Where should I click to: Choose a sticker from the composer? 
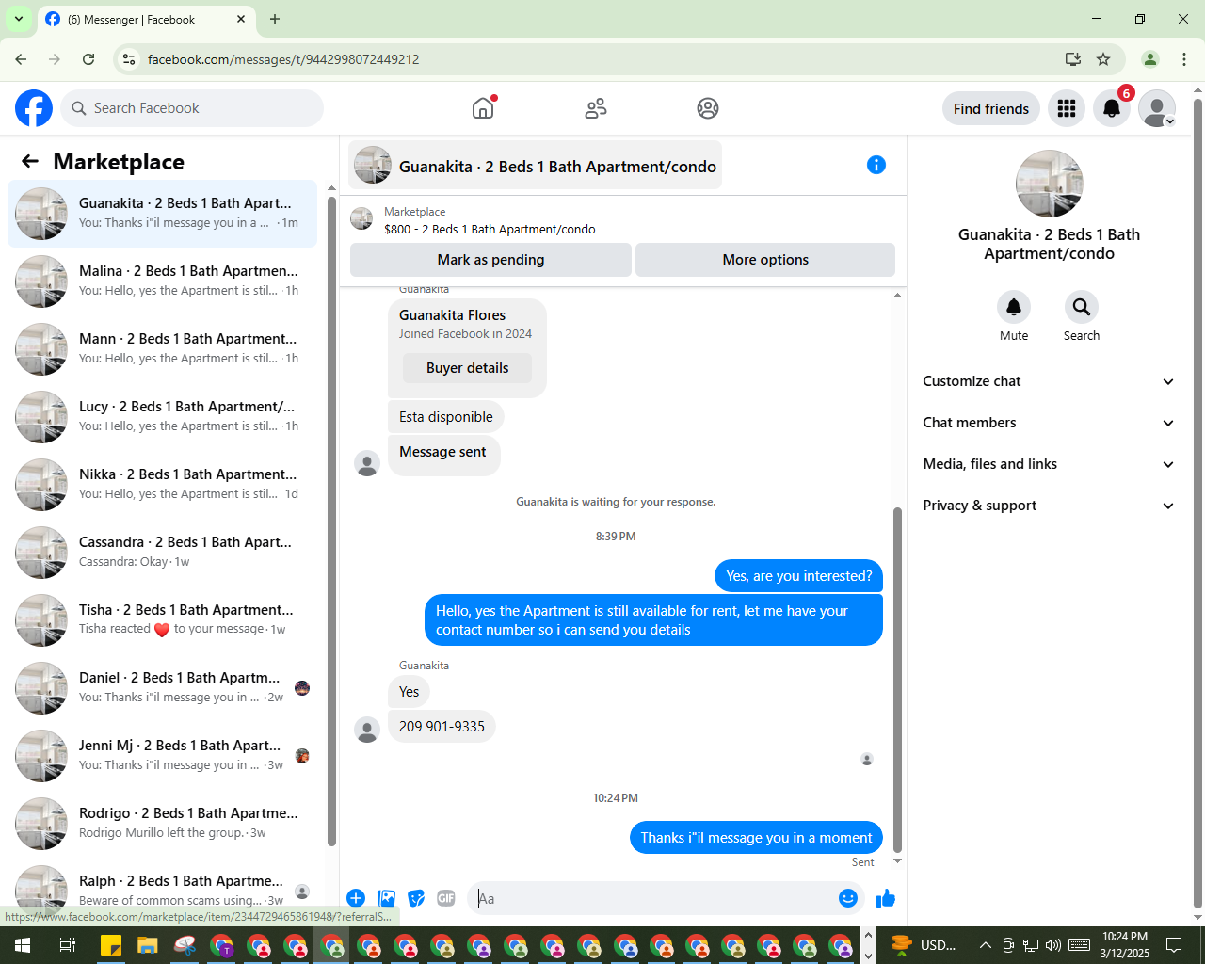point(416,898)
